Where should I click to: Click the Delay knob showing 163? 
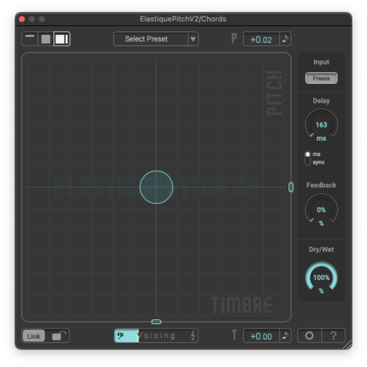point(321,125)
